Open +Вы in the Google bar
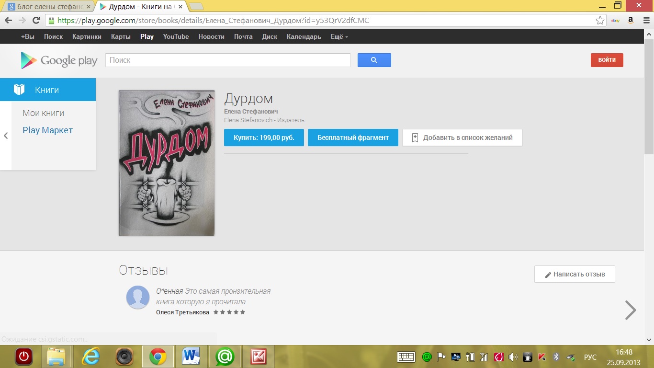Screen dimensions: 654x368 (x=28, y=36)
